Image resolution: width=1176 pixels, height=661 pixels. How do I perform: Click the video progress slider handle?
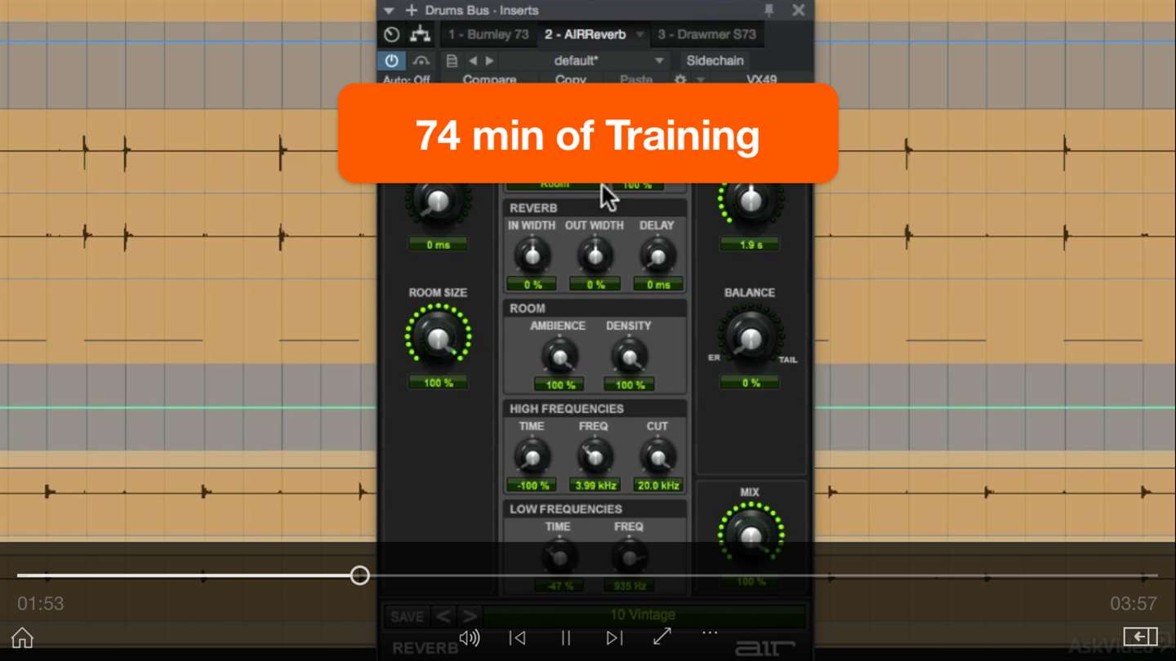pos(359,575)
